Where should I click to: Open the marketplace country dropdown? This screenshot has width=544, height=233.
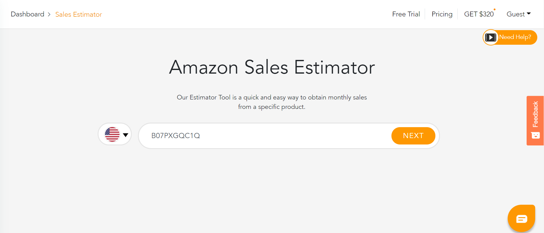tap(115, 134)
